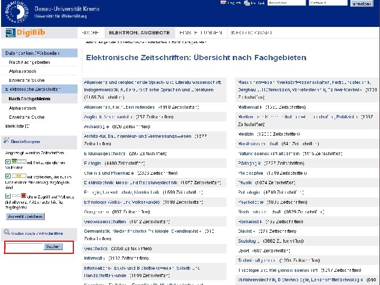380x285 pixels.
Task: Click the English flag icon
Action: (x=223, y=3)
